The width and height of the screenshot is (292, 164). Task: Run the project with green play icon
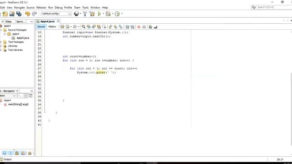tap(99, 14)
